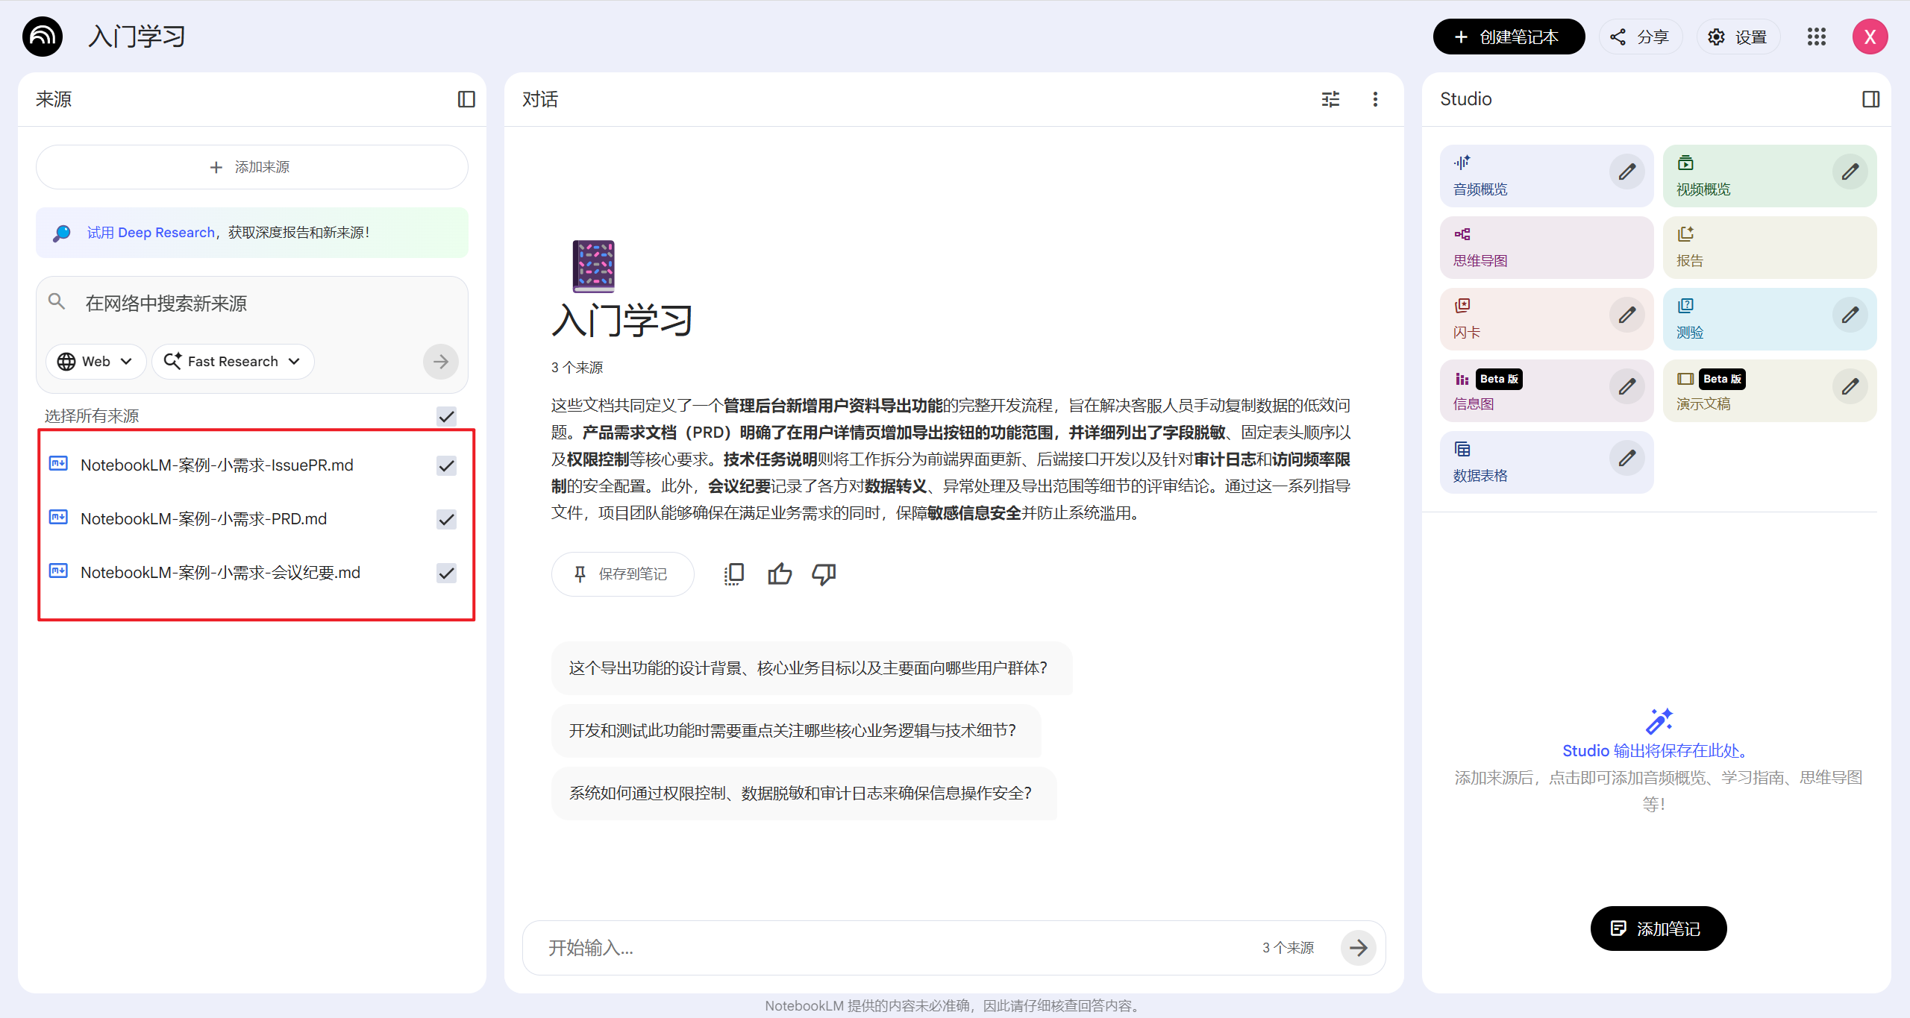Viewport: 1910px width, 1018px height.
Task: Edit audio overview settings via pencil icon
Action: coord(1627,172)
